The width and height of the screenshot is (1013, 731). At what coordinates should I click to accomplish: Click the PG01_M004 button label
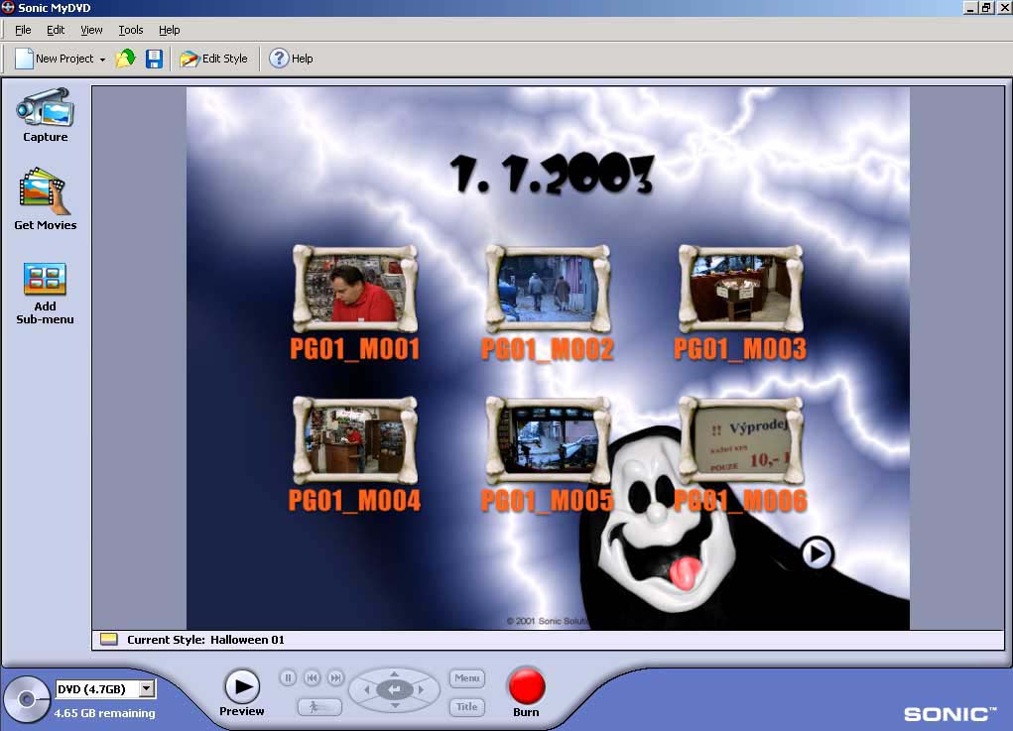click(354, 501)
